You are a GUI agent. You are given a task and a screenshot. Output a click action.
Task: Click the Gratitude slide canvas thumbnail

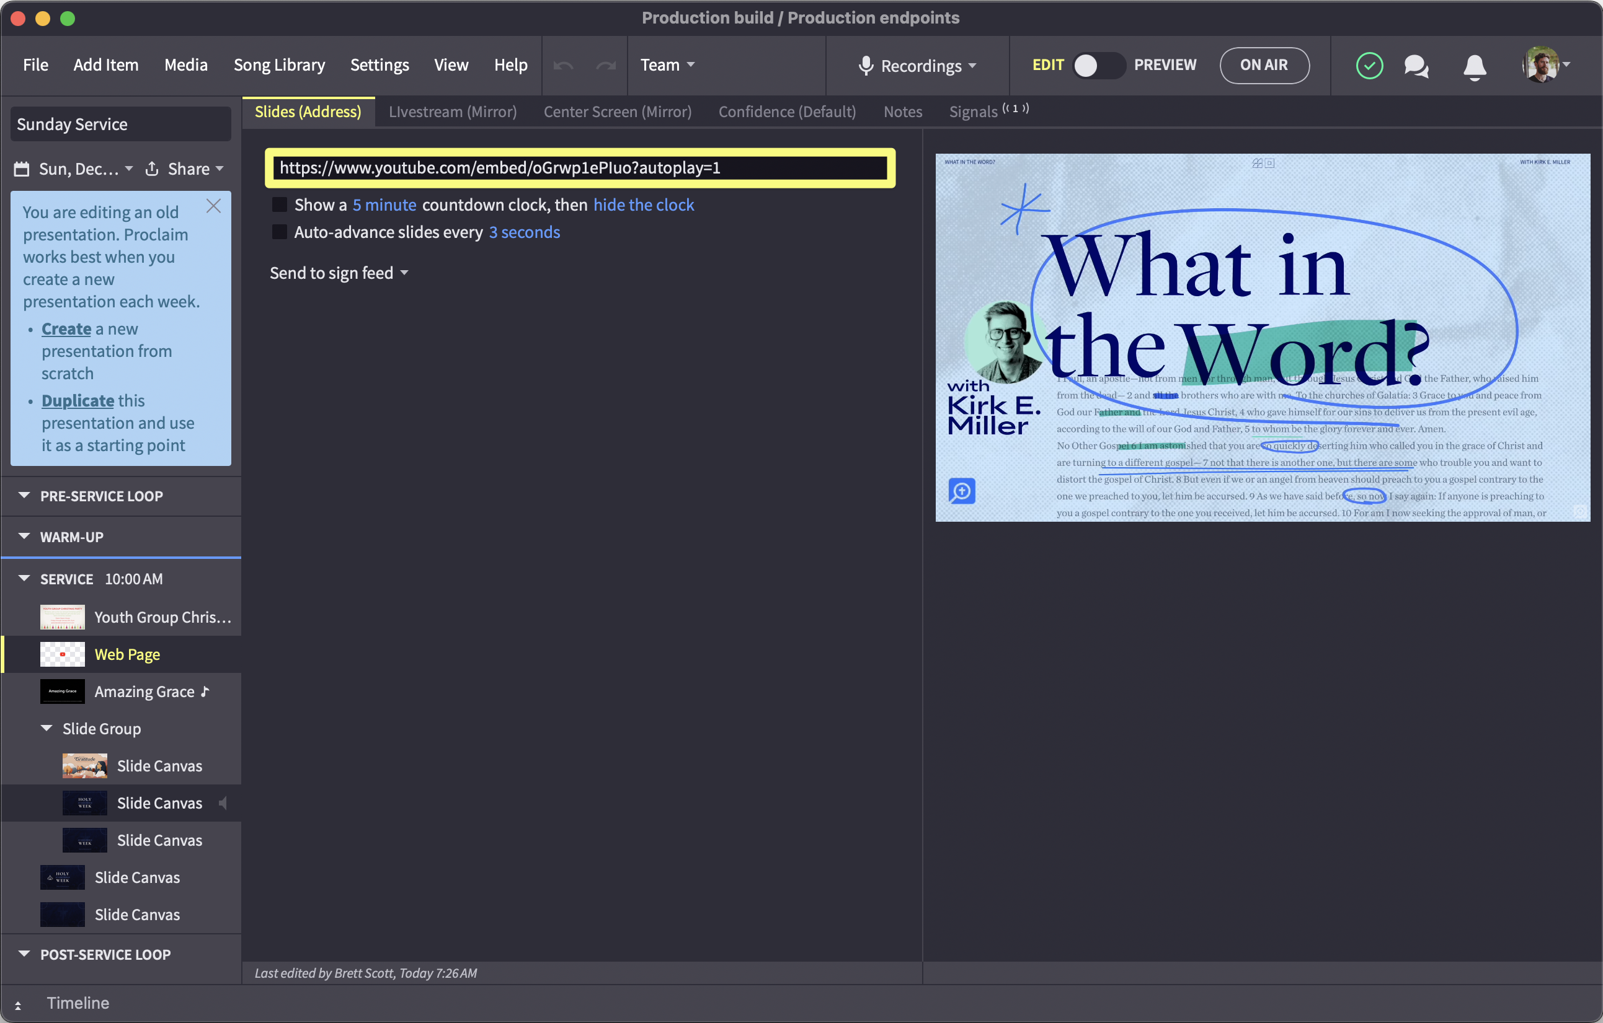tap(84, 766)
